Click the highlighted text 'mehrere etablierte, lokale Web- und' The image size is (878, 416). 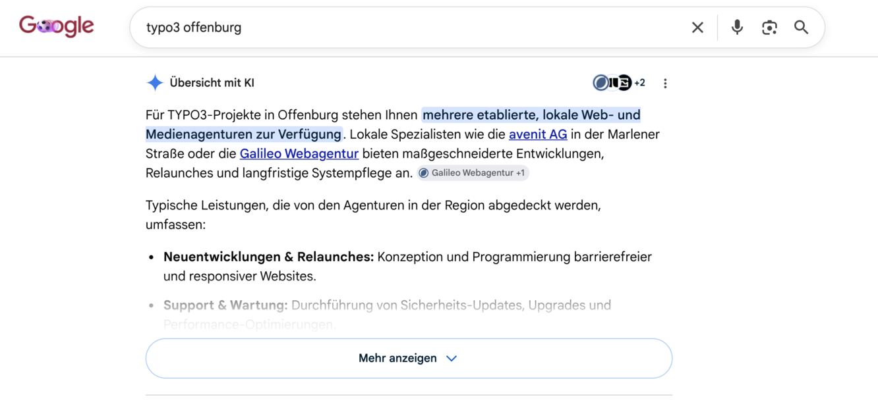(531, 115)
